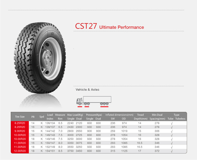
Task: Click max dual load value 3075
Action: 79,143
